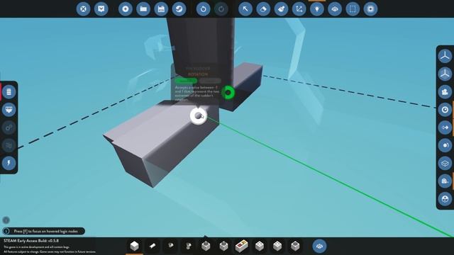The image size is (454, 255).
Task: Open the load vehicle folder icon
Action: click(x=143, y=9)
